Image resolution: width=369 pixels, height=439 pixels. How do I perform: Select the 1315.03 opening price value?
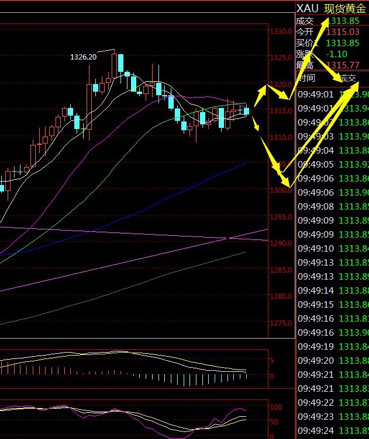click(x=343, y=32)
